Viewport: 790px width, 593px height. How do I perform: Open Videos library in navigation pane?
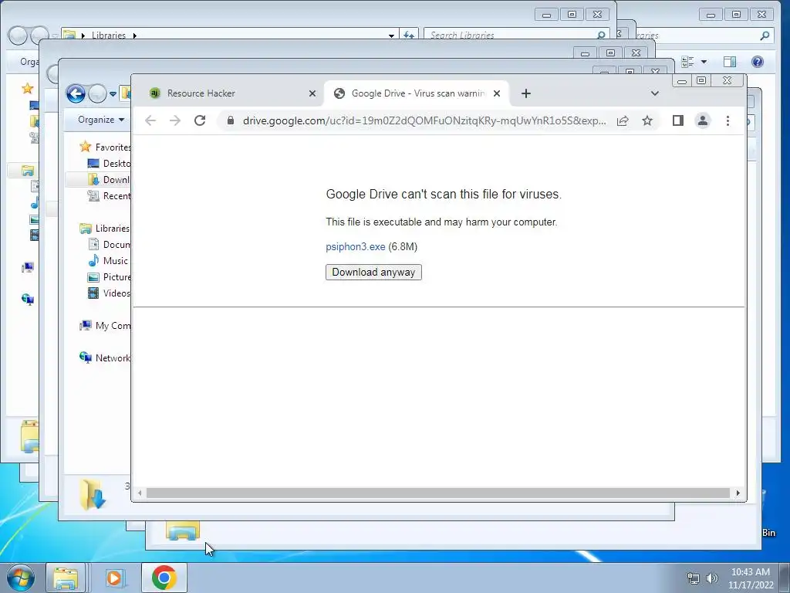(109, 293)
